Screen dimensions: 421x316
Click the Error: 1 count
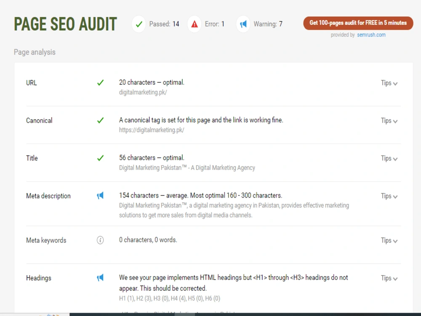tap(214, 24)
